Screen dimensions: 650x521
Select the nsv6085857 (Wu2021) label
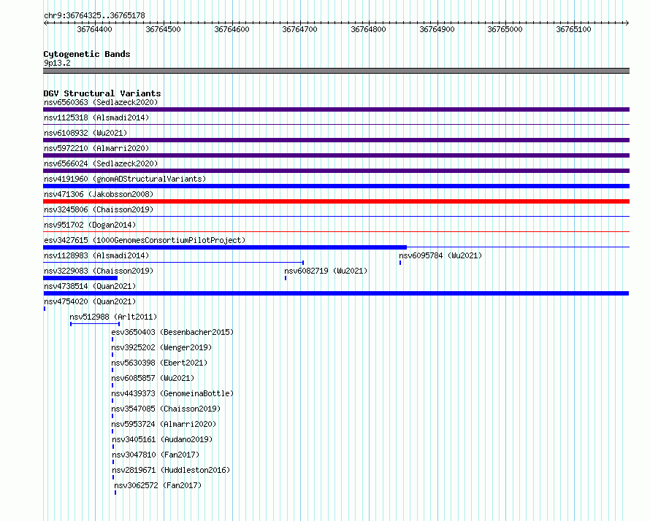153,378
